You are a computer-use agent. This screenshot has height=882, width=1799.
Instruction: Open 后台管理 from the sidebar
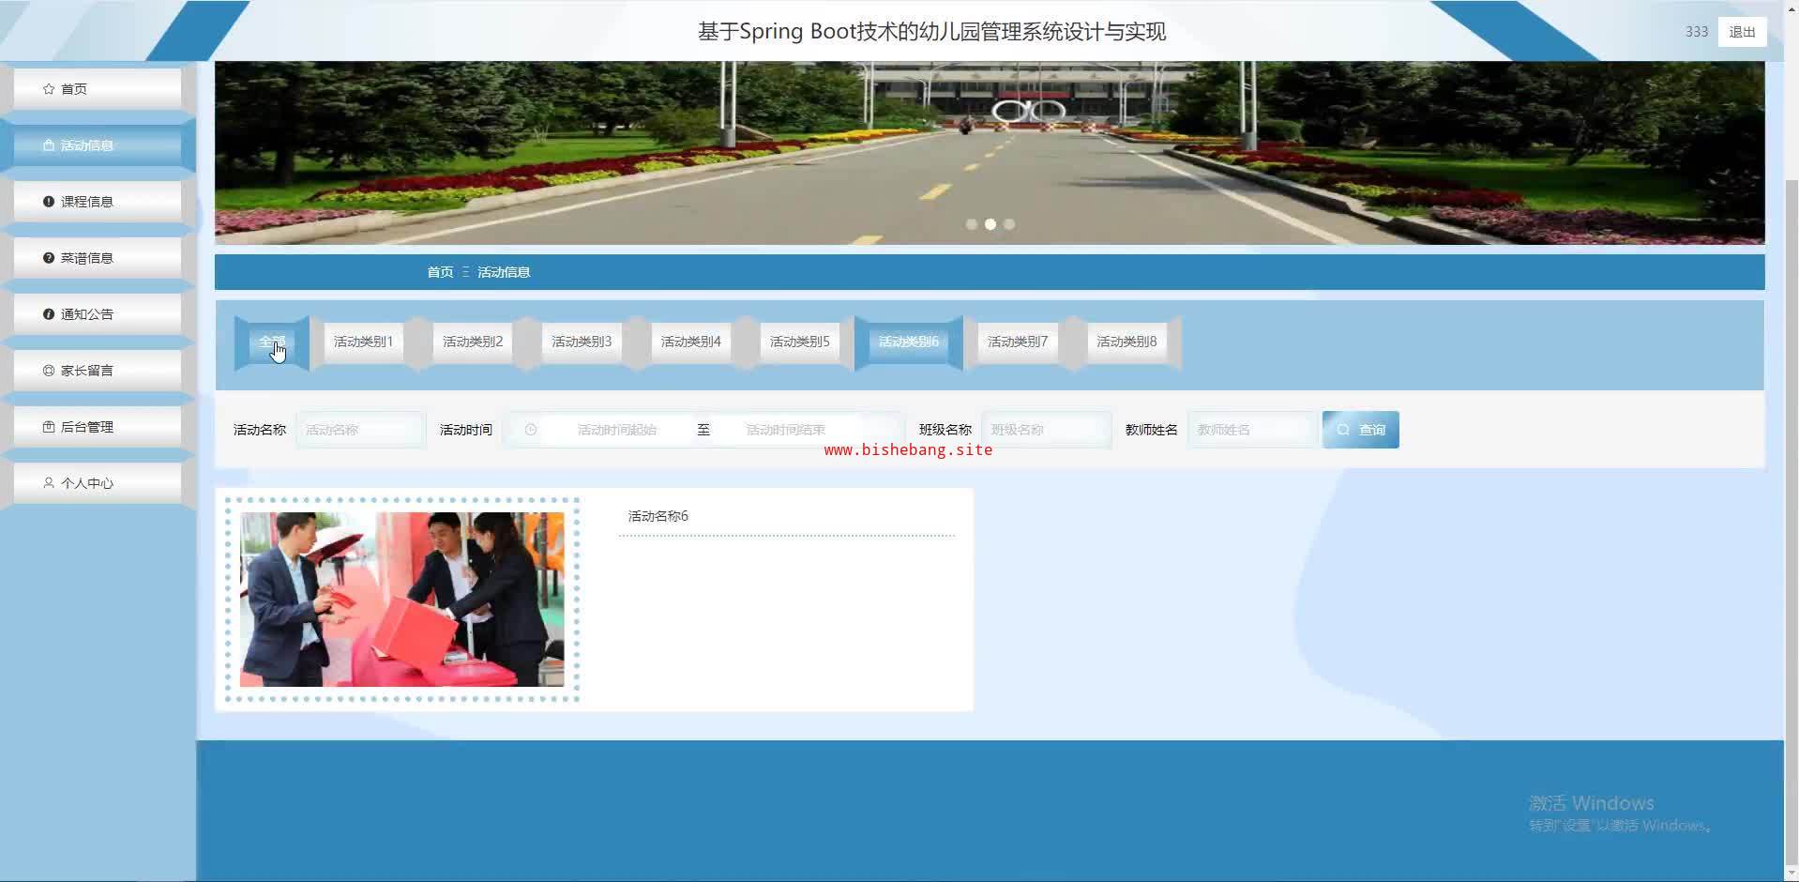(98, 427)
